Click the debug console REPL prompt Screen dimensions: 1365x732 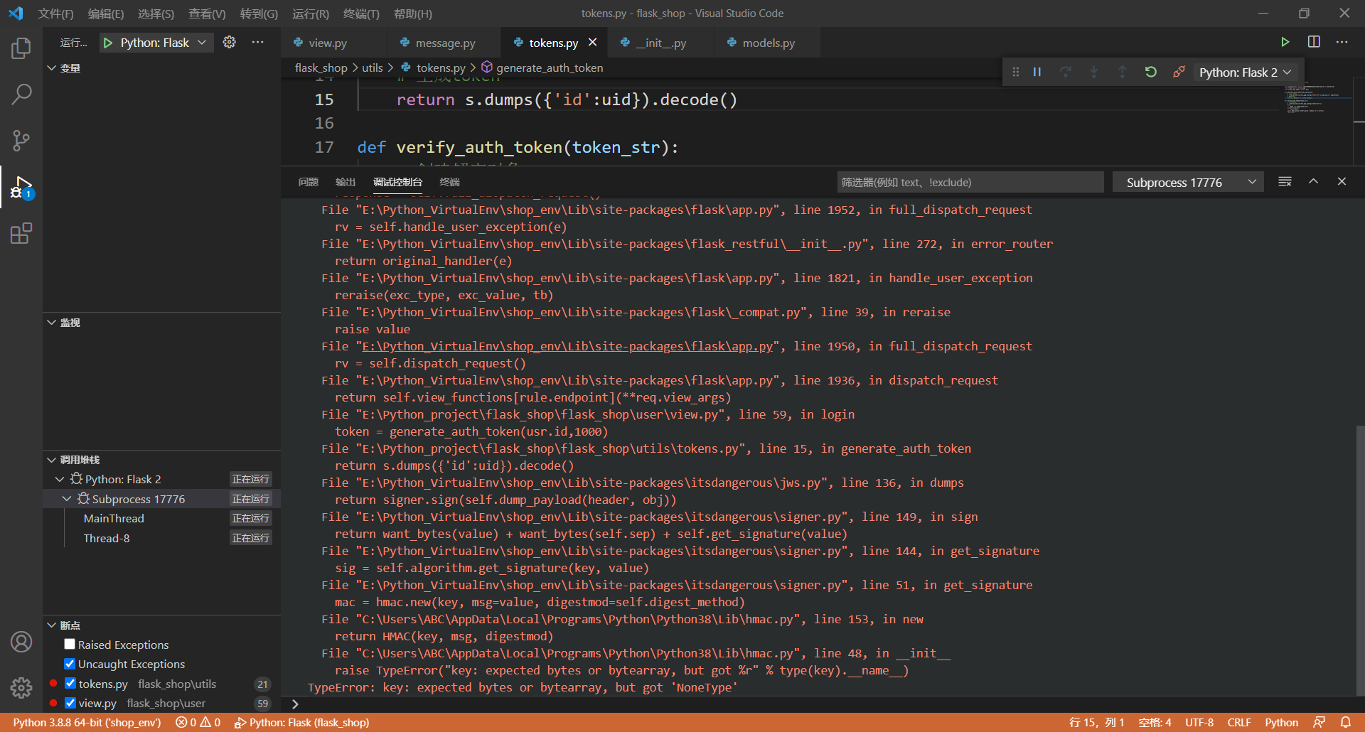(x=818, y=704)
